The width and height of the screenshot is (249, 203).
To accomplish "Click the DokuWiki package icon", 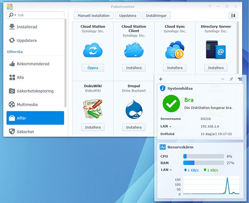I will tap(93, 109).
